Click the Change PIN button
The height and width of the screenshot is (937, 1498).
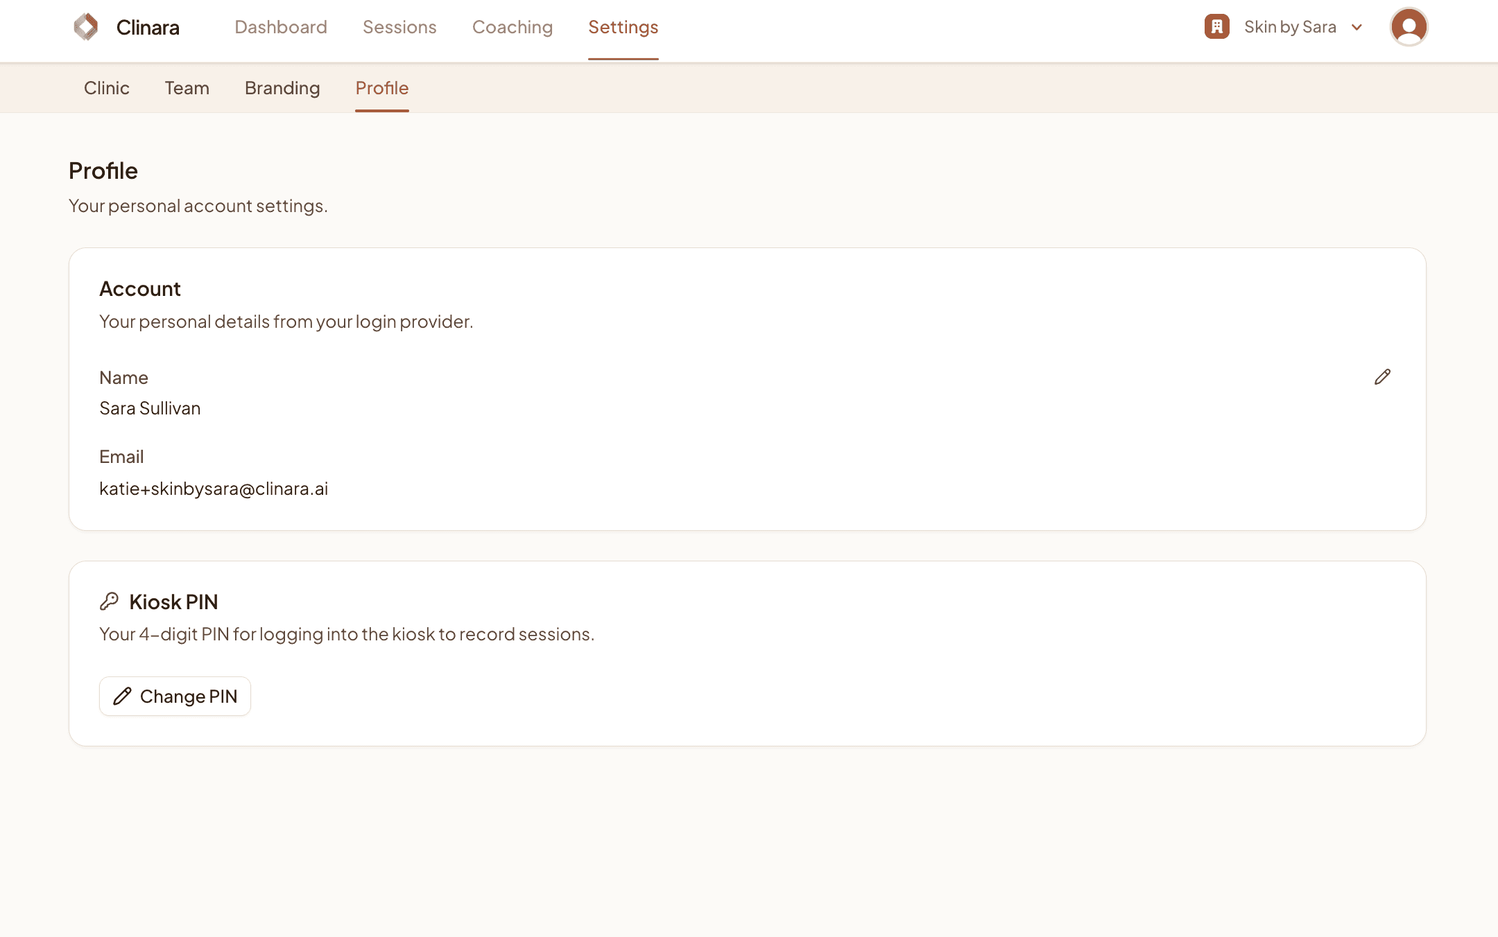(175, 696)
